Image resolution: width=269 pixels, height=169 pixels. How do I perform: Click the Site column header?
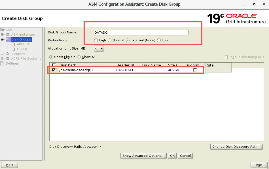pos(219,65)
